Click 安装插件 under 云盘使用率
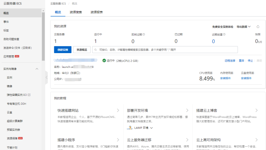 (x=246, y=78)
